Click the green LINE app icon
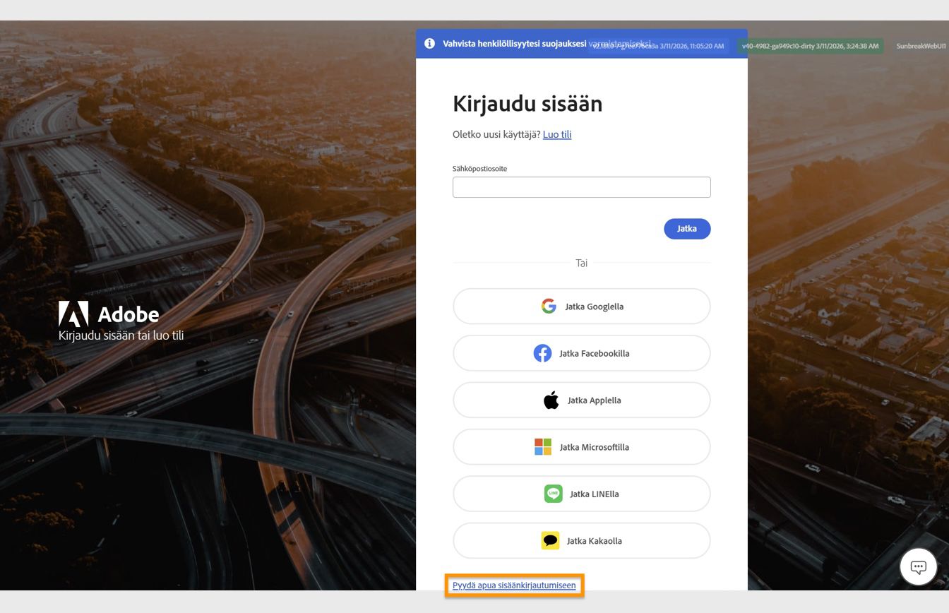This screenshot has width=949, height=613. 553,494
